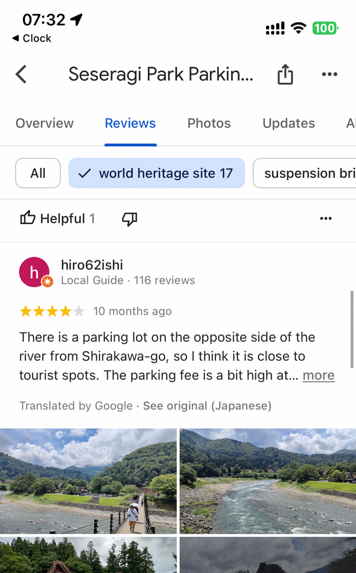Viewport: 356px width, 573px height.
Task: Select the All reviews filter chip
Action: 38,173
